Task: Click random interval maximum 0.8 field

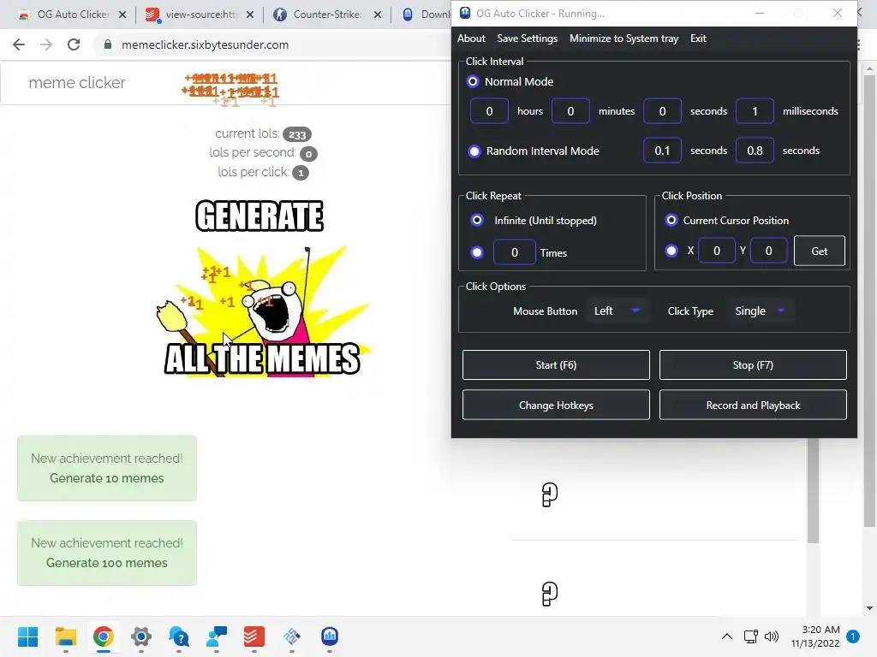Action: (755, 151)
